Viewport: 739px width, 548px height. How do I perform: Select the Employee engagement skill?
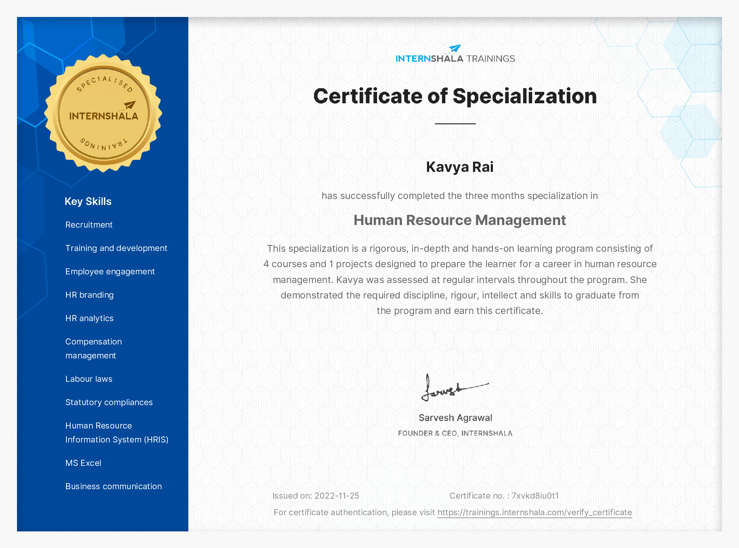coord(110,271)
